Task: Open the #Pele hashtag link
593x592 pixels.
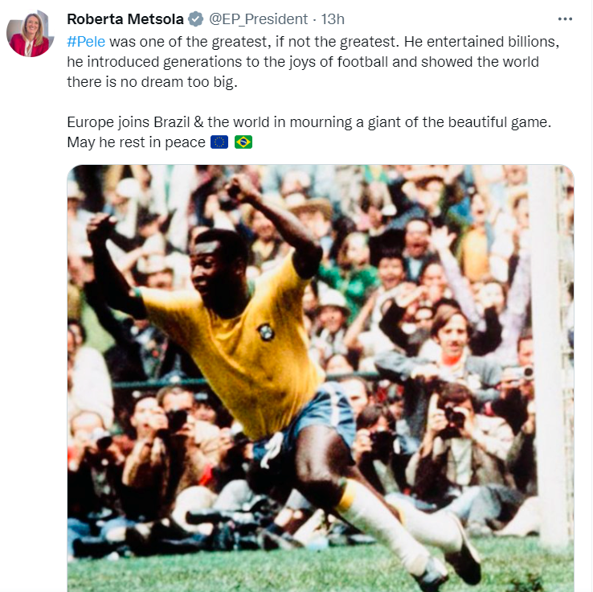Action: click(86, 42)
